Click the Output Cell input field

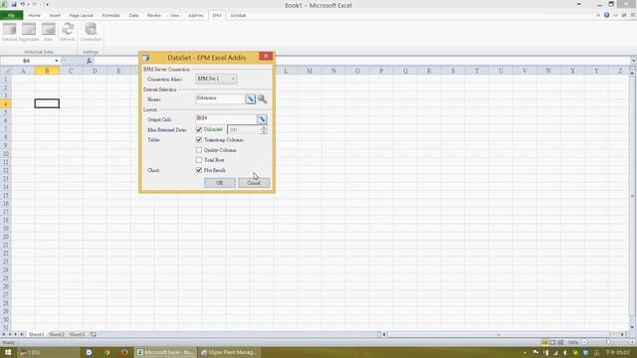226,119
